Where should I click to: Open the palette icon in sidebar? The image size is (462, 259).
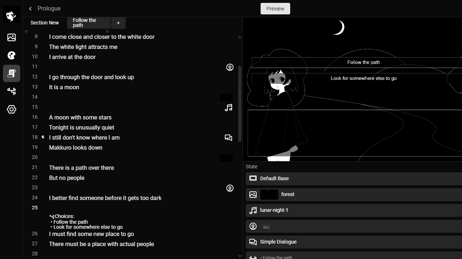pos(12,55)
